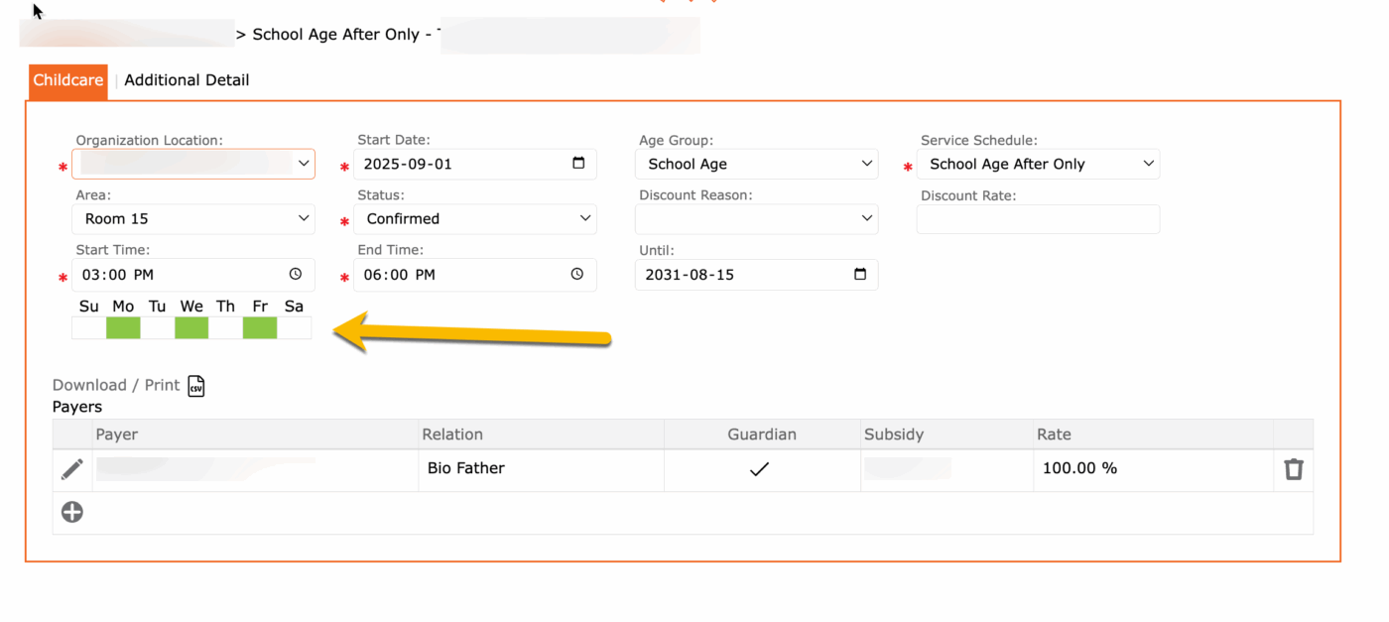Click the End Time clock icon
The image size is (1389, 622).
coord(577,275)
